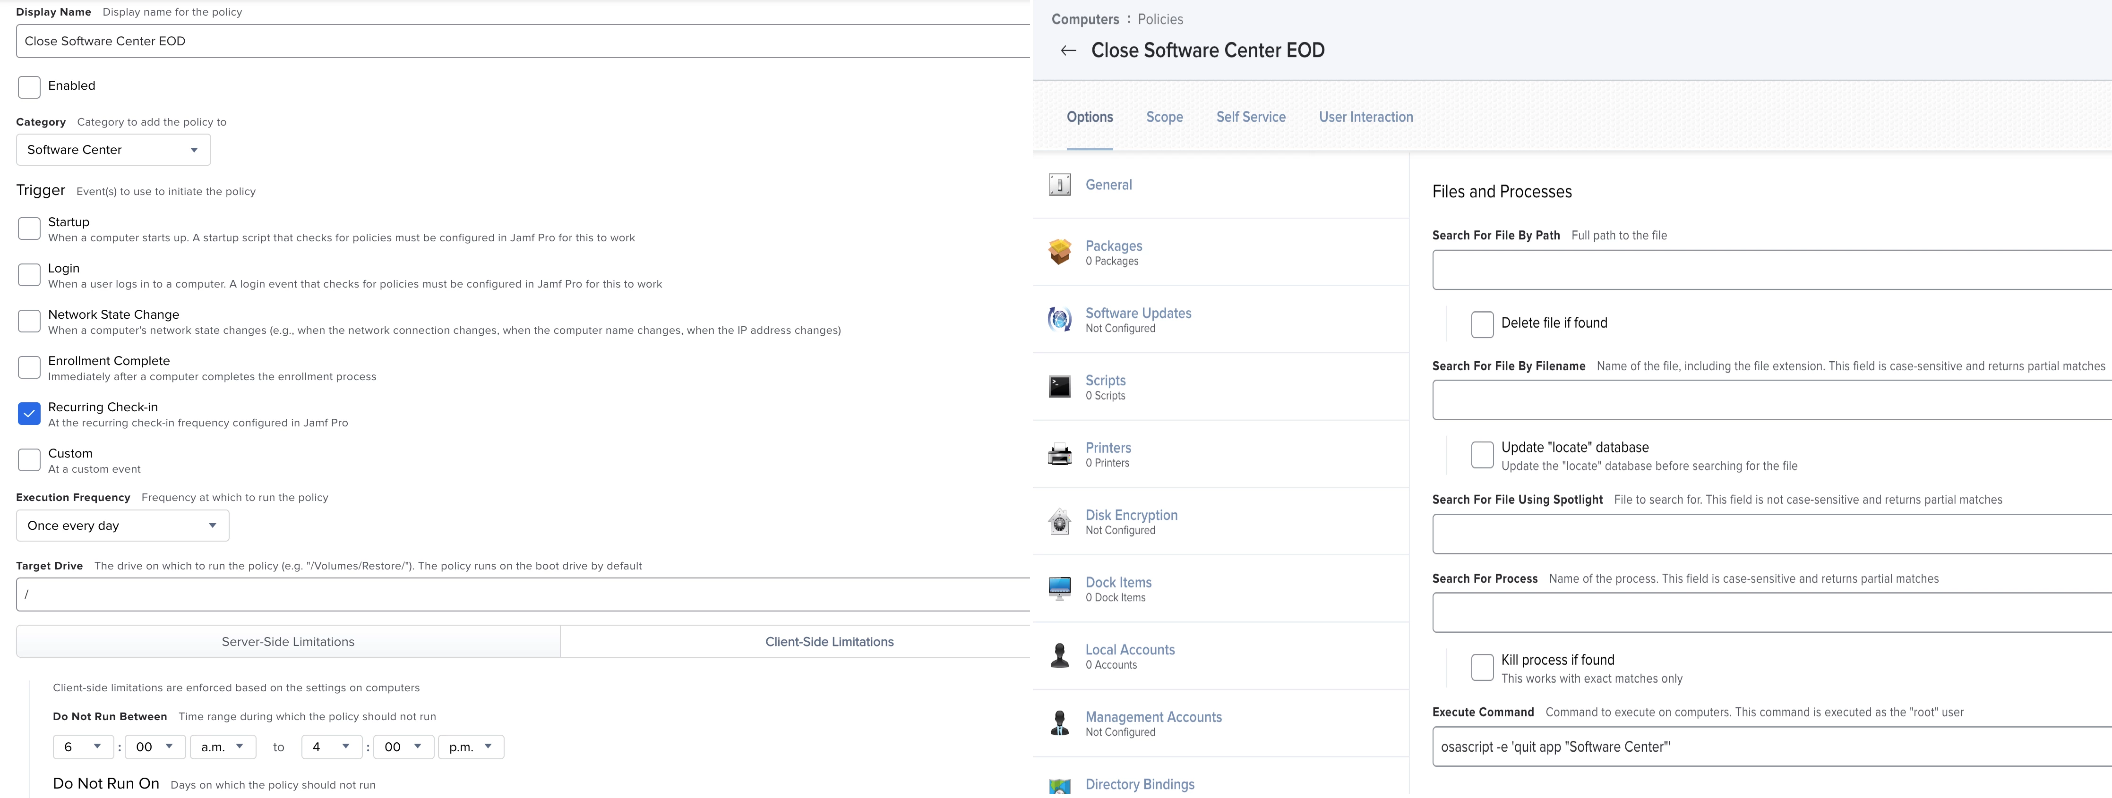This screenshot has width=2112, height=798.
Task: Click the Search For File Using Spotlight field
Action: [x=1772, y=534]
